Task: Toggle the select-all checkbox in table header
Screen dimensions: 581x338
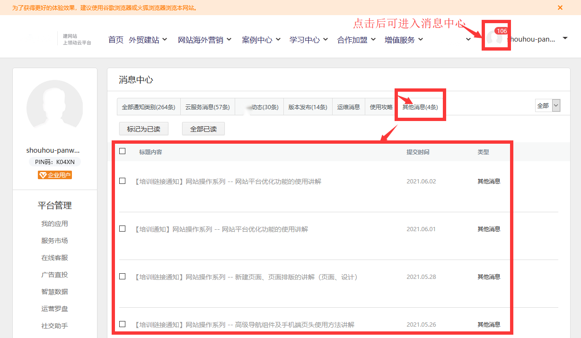Action: coord(123,151)
